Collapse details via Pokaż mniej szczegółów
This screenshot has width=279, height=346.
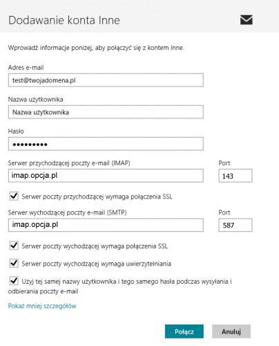tap(42, 306)
